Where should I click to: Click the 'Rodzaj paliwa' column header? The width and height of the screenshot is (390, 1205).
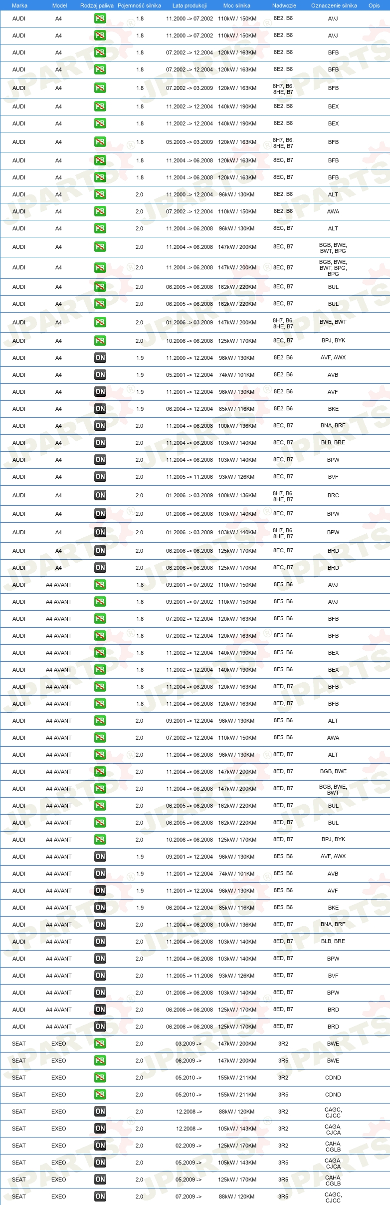pyautogui.click(x=97, y=5)
